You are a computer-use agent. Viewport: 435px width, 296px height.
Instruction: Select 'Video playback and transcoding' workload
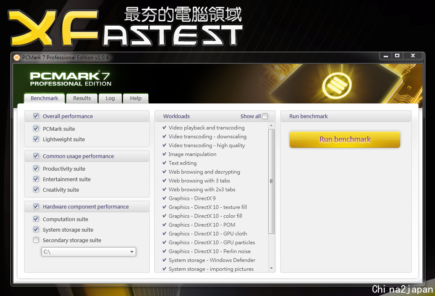pyautogui.click(x=207, y=128)
